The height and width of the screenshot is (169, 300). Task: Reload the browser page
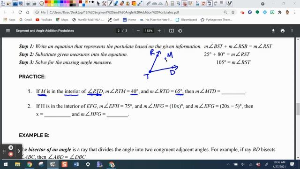(x=20, y=12)
